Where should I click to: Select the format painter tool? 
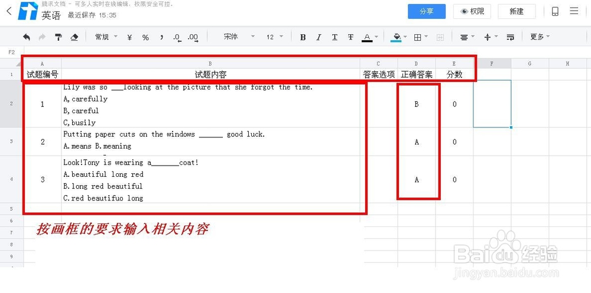pyautogui.click(x=59, y=37)
